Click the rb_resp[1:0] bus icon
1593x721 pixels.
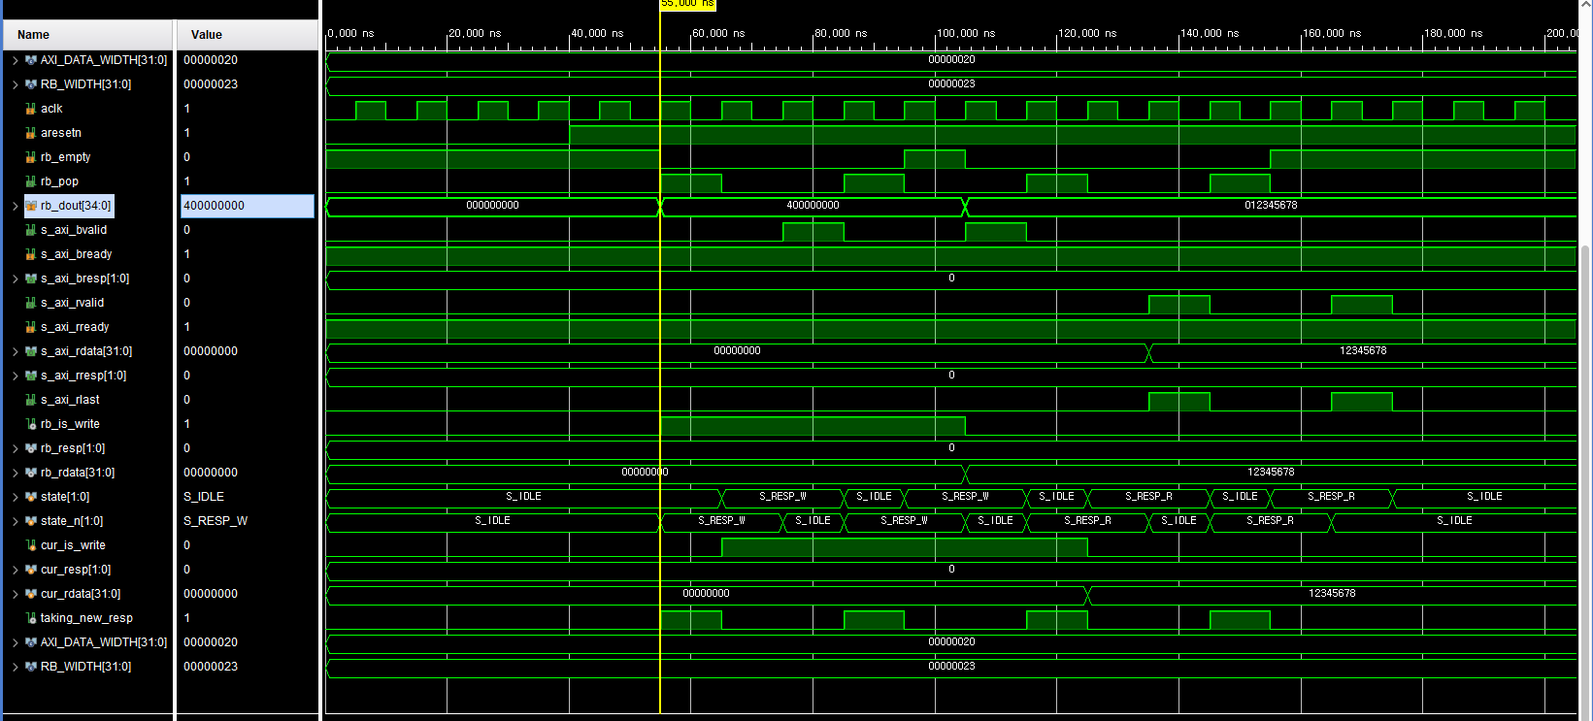pos(31,448)
